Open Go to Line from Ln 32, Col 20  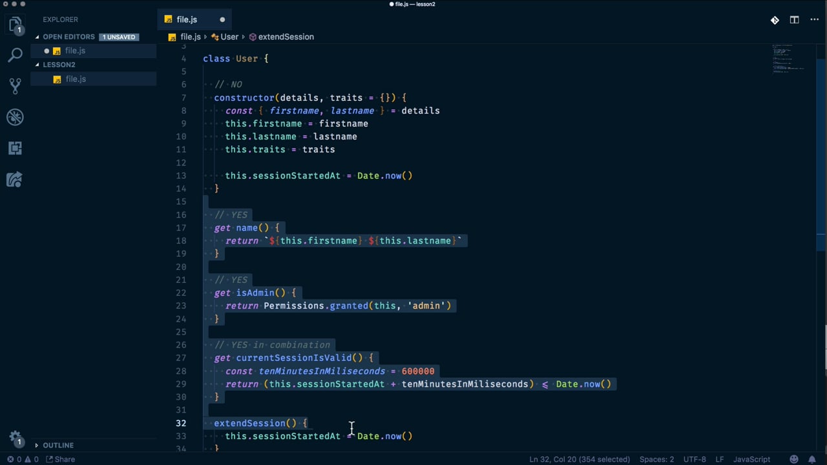pos(580,459)
